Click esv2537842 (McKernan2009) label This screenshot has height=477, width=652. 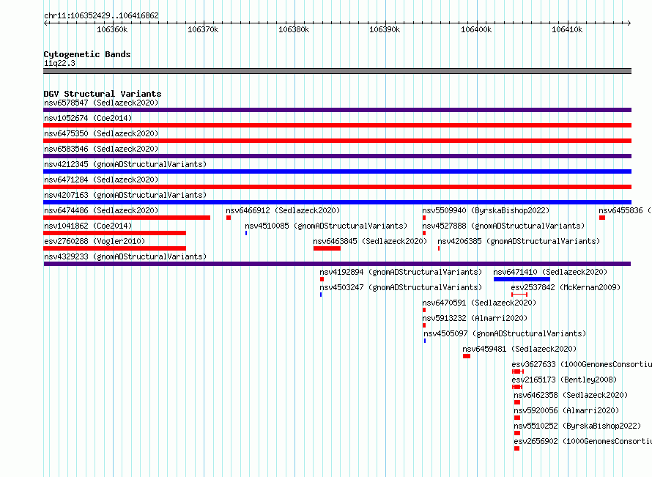[566, 287]
